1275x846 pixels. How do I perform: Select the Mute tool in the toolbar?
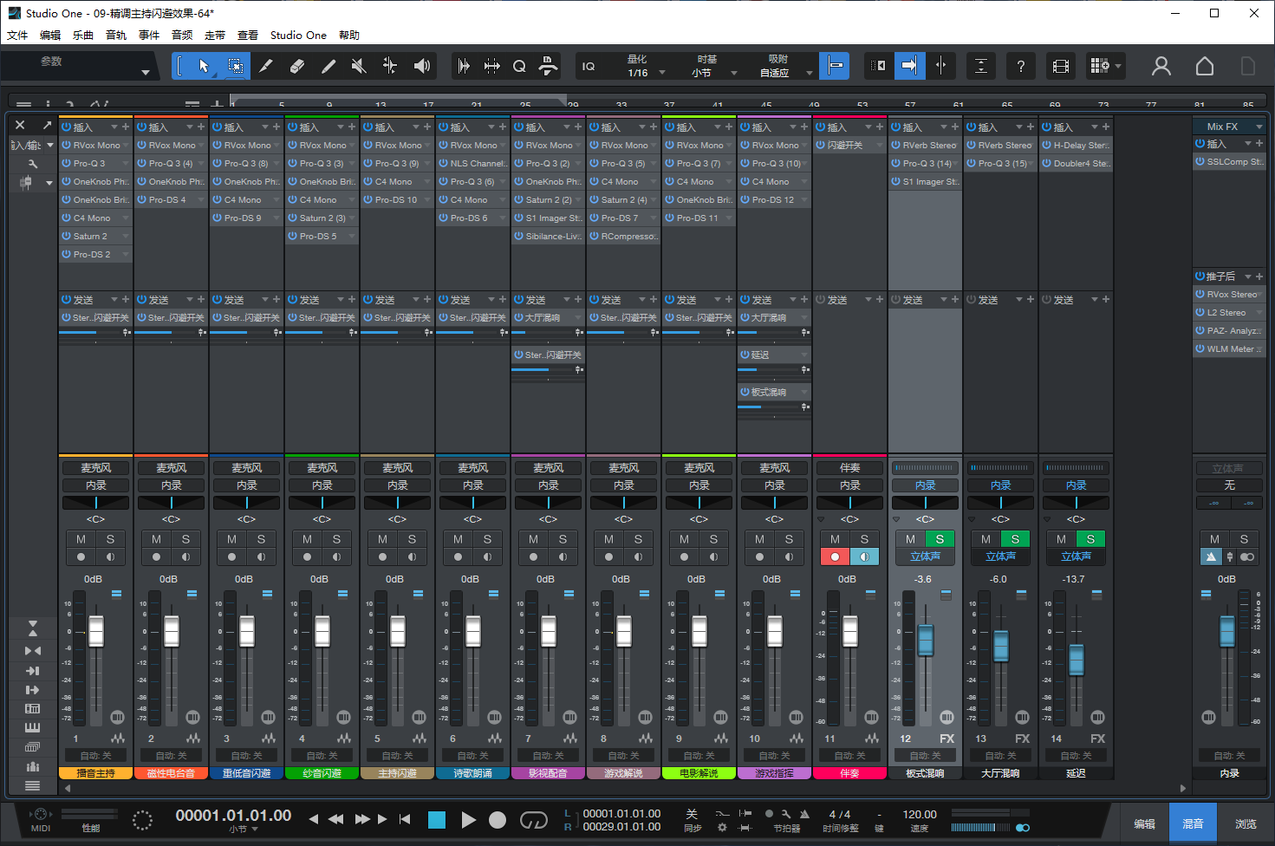coord(358,65)
